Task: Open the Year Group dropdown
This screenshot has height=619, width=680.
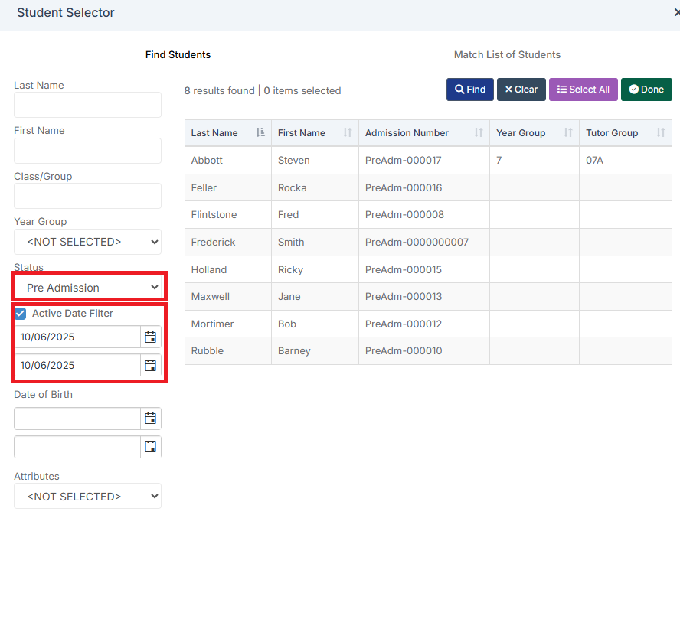Action: [87, 241]
